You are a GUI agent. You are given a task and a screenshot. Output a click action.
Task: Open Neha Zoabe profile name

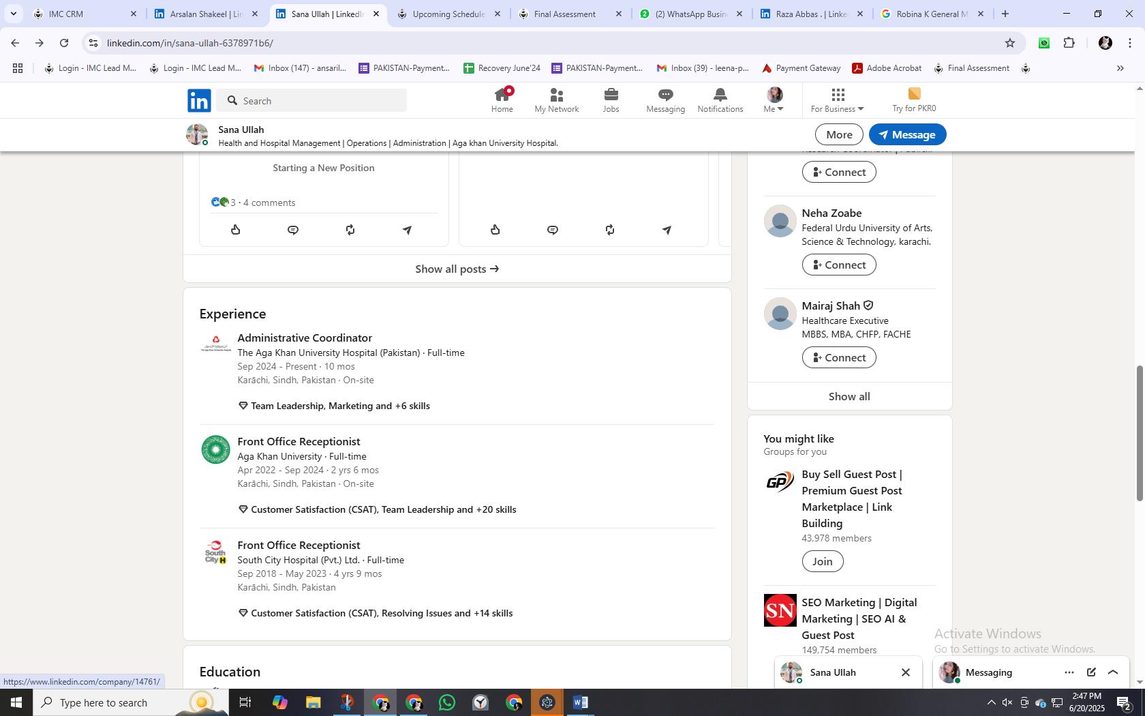click(x=831, y=213)
